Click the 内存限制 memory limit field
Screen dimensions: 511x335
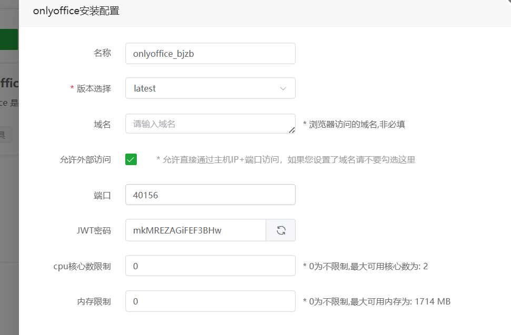[210, 301]
